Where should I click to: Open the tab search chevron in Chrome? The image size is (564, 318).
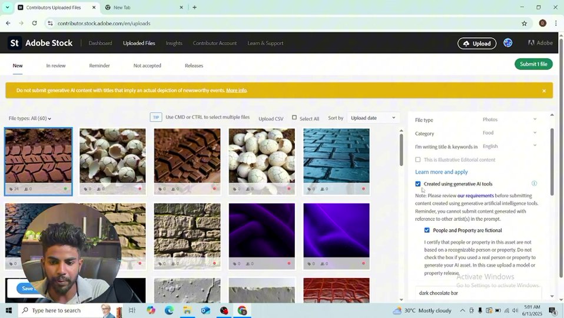7,7
